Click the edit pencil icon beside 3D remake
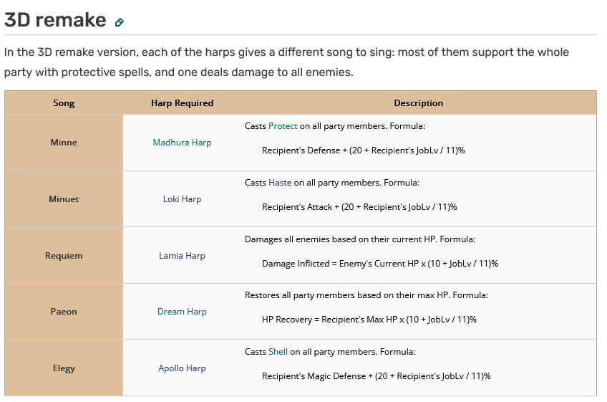This screenshot has height=402, width=607. [120, 22]
